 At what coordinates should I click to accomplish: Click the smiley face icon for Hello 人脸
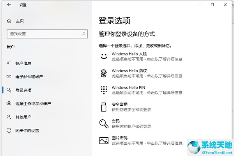(x=104, y=56)
